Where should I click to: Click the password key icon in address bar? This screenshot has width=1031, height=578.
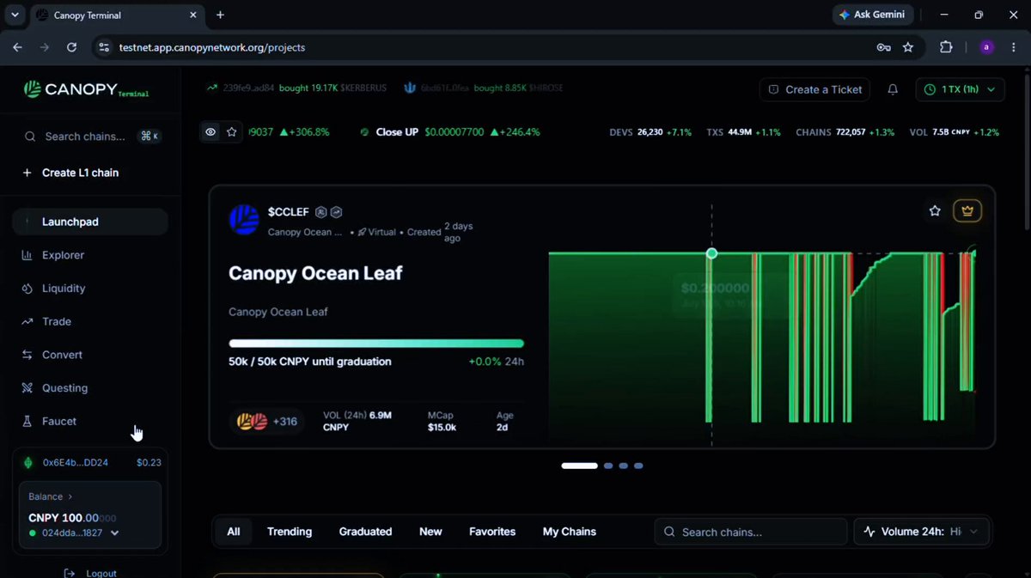pos(883,47)
